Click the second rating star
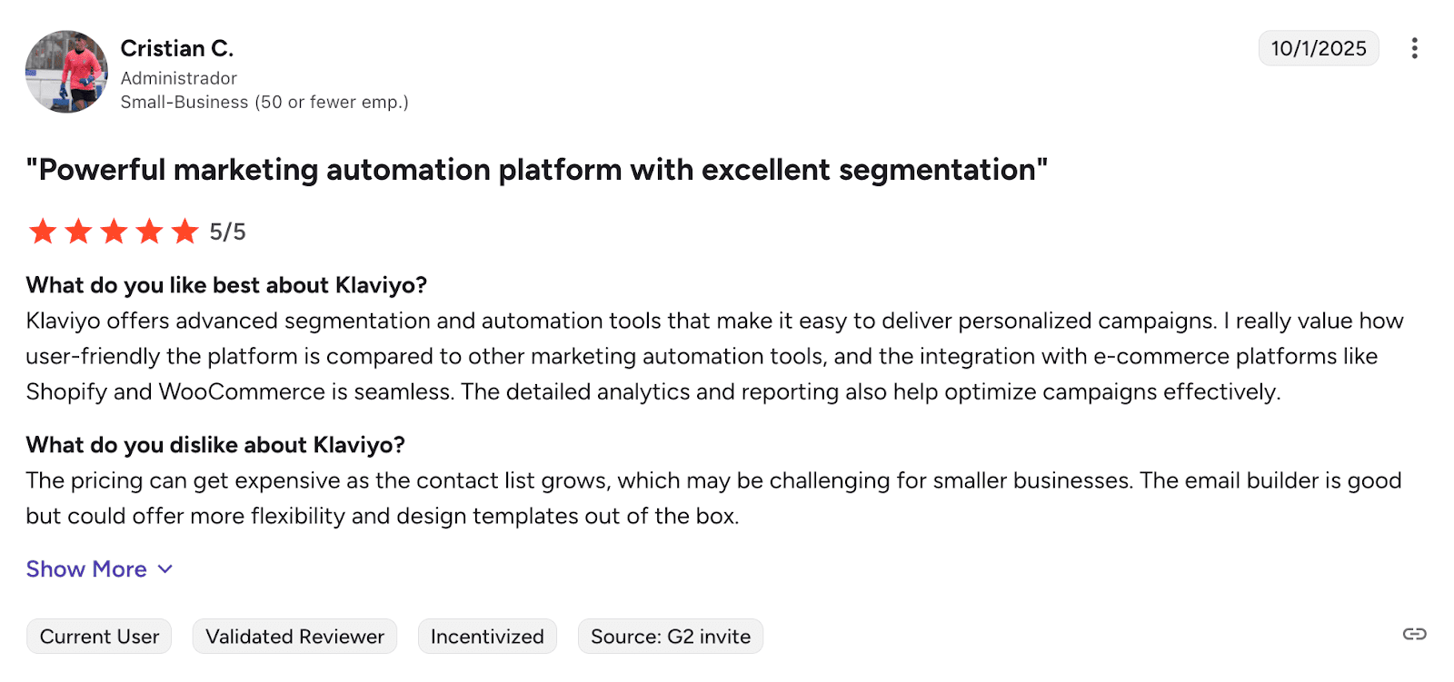Screen dimensions: 1454x682 (x=78, y=232)
